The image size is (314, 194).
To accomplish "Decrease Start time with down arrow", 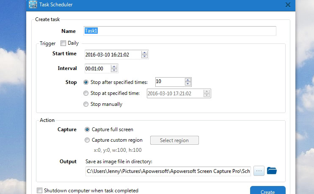I will click(x=144, y=57).
